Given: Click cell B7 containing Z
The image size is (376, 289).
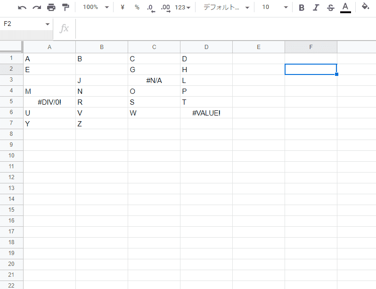Looking at the screenshot, I should click(x=102, y=124).
